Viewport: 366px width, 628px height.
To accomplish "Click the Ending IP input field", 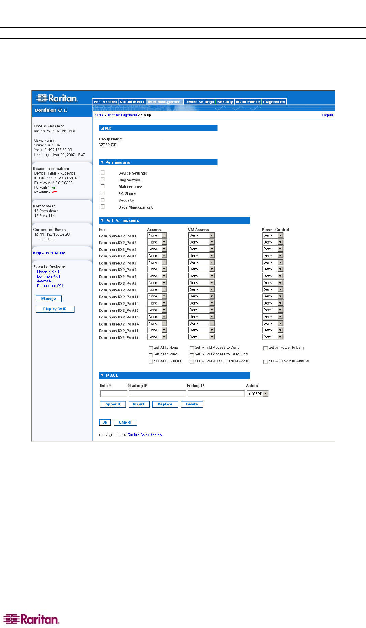I will 216,394.
